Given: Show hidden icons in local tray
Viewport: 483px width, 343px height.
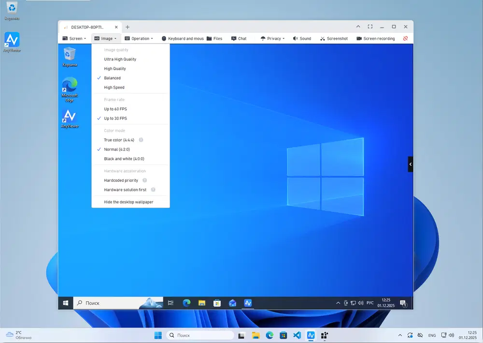Looking at the screenshot, I should click(400, 335).
